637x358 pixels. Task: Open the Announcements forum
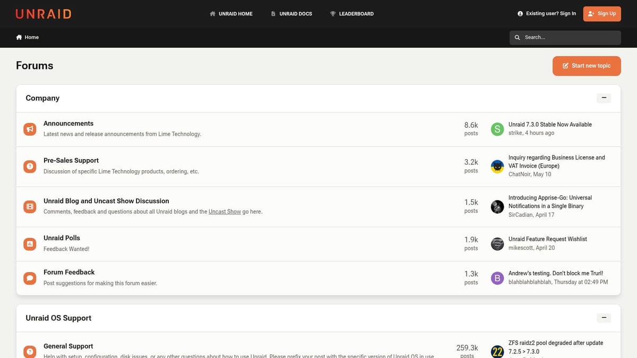(68, 124)
